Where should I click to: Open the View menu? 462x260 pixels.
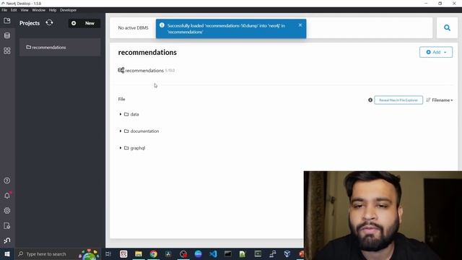tap(25, 10)
